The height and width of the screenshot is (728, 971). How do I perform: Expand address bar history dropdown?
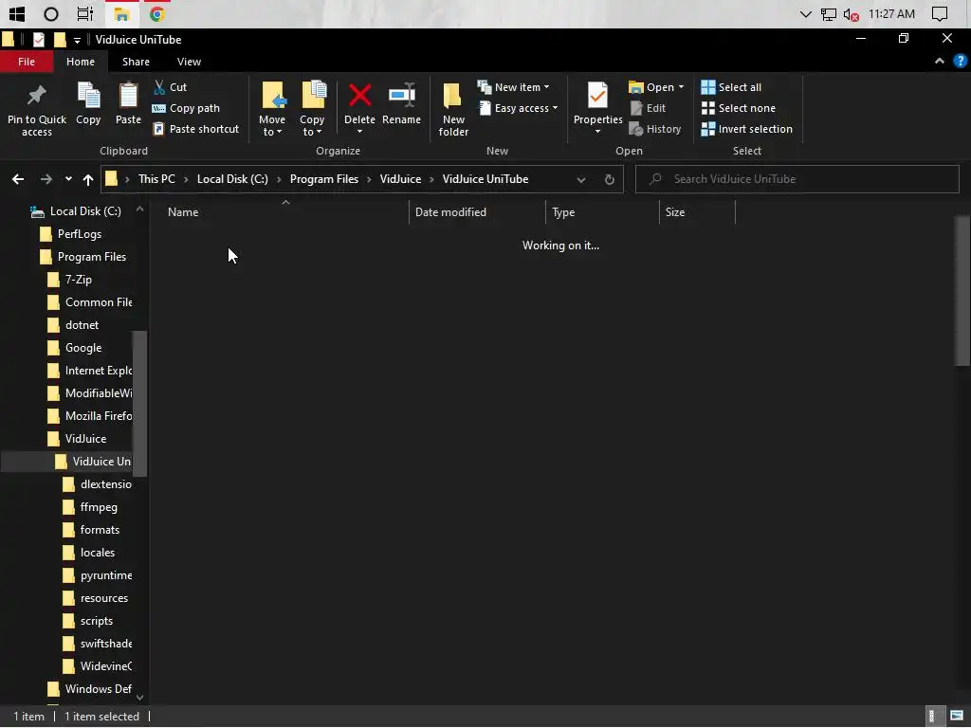point(581,179)
